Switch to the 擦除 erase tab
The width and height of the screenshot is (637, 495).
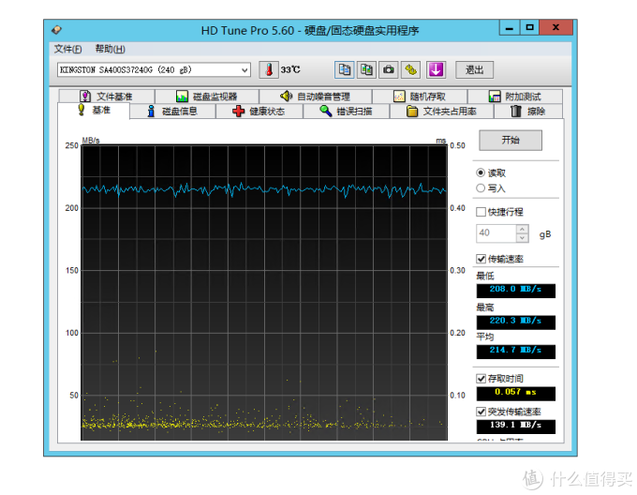(528, 111)
